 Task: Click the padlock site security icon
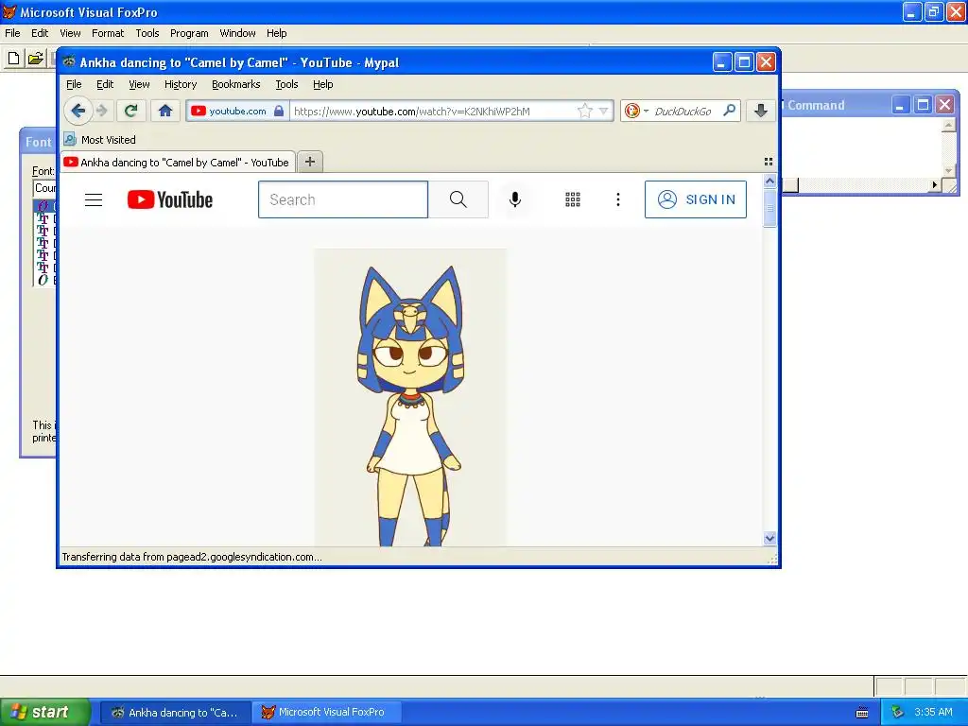[279, 112]
